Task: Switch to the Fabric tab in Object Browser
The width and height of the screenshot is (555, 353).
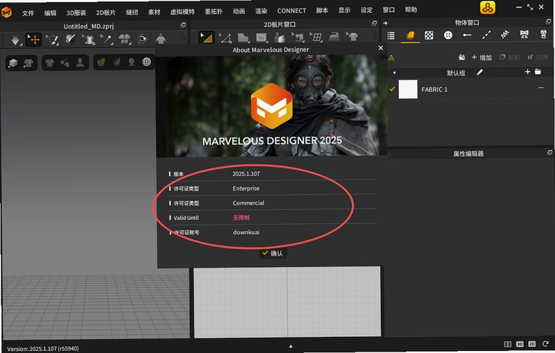Action: pos(410,35)
